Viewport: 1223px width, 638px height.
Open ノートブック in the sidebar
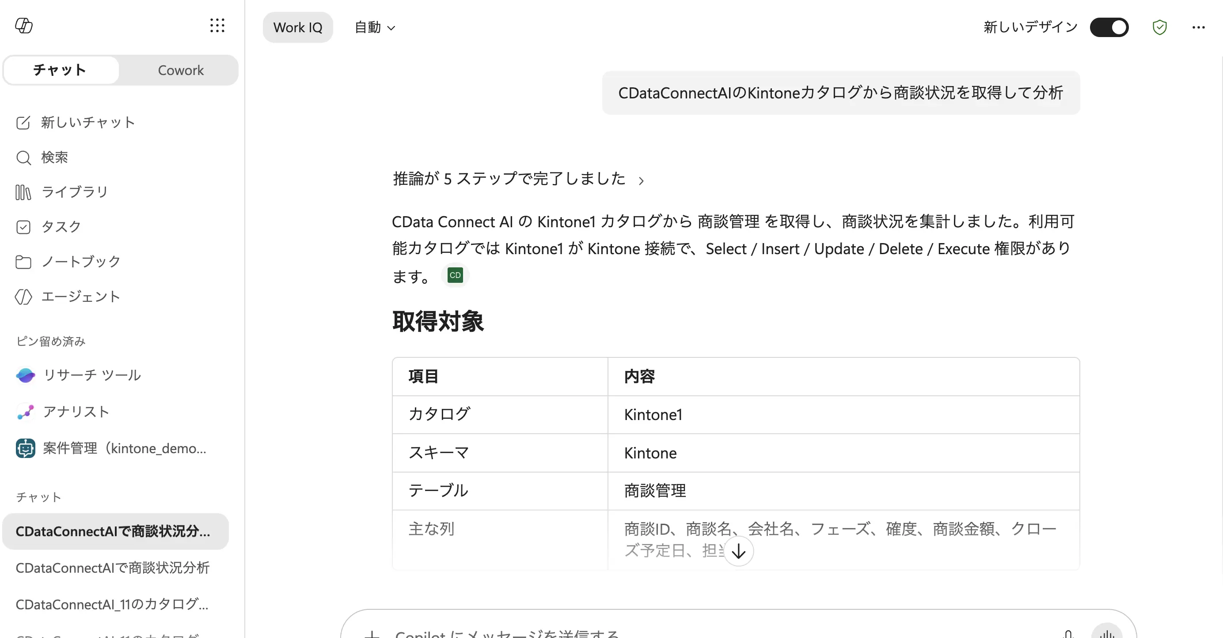click(x=81, y=262)
